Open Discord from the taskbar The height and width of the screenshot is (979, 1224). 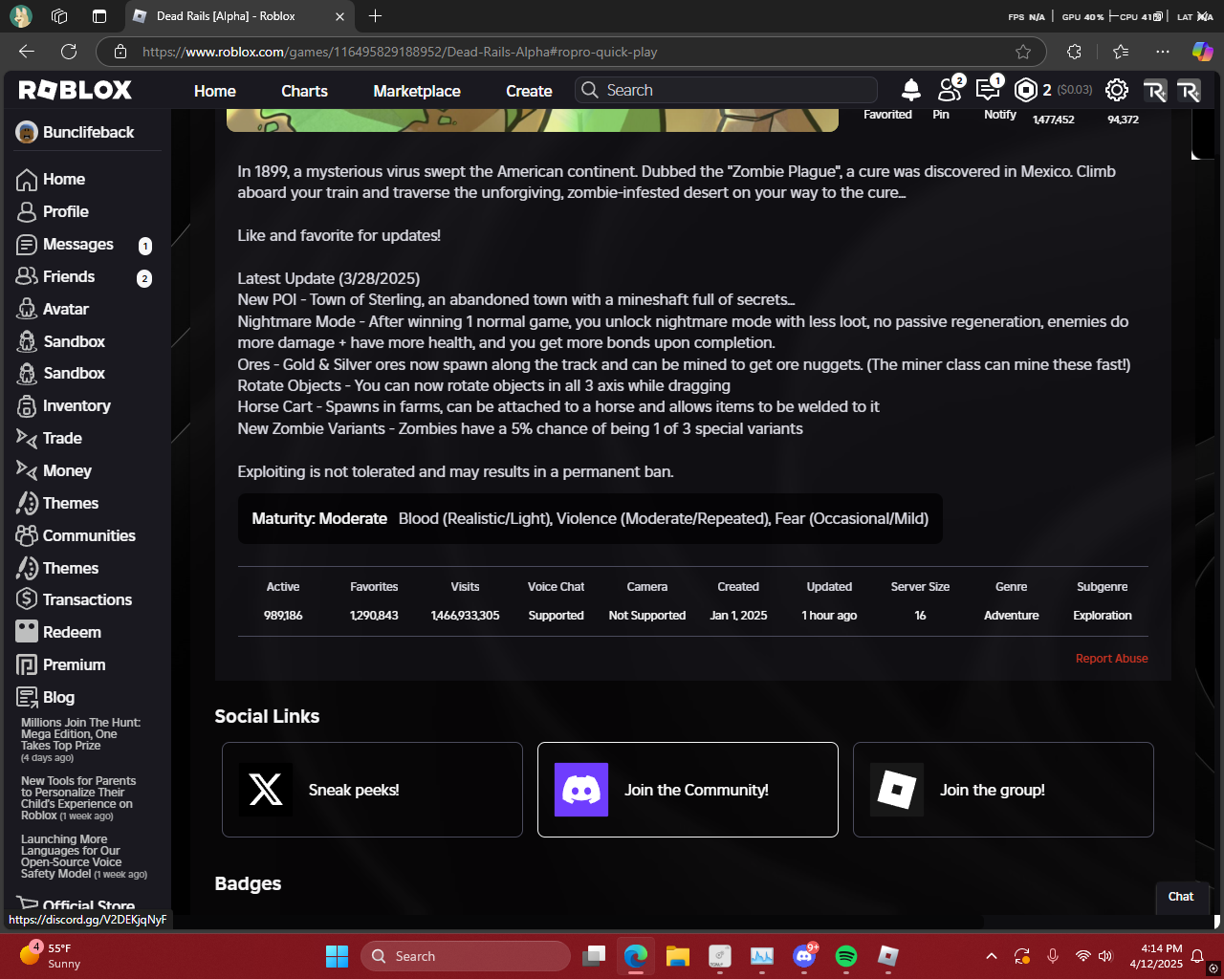point(804,956)
